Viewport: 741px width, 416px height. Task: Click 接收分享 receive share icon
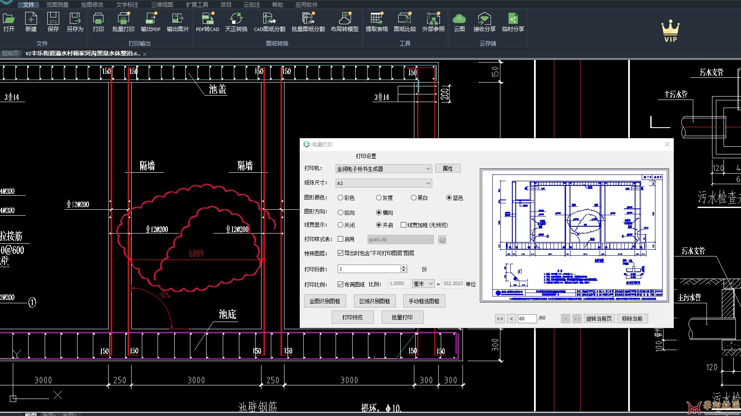485,22
